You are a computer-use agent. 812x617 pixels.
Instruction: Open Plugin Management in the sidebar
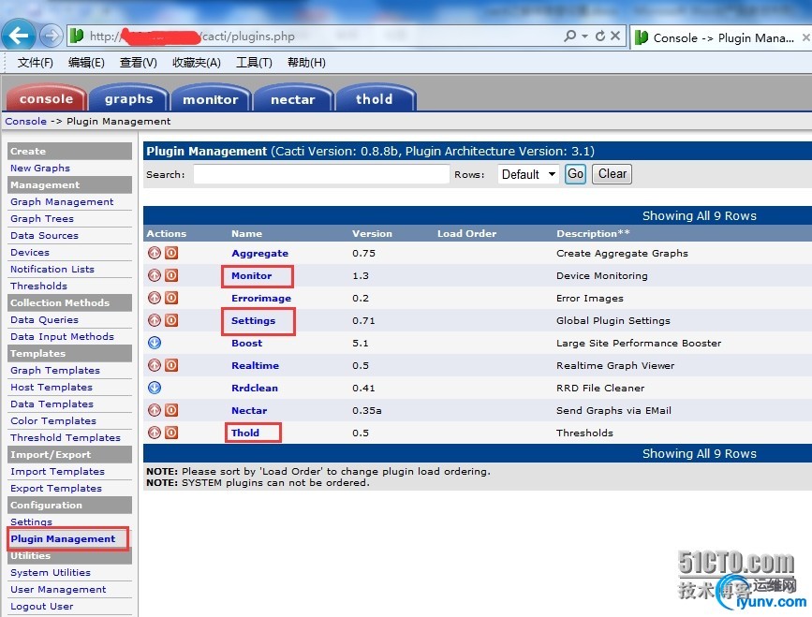(63, 539)
